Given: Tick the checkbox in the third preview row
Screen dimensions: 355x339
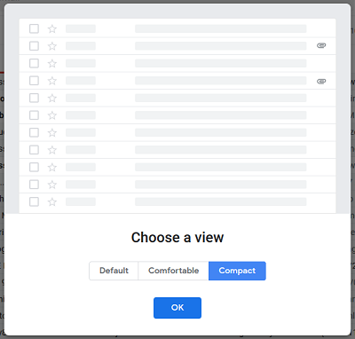Looking at the screenshot, I should click(34, 63).
